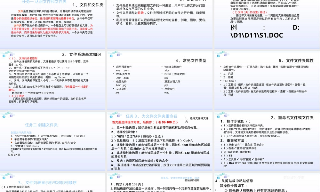Viewport: 320px width, 192px height.
Task: Click the bullet "声音文件"
Action: click(170, 89)
